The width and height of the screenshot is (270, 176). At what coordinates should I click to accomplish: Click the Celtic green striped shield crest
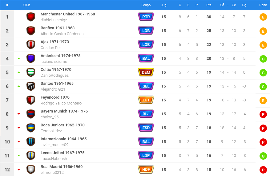point(31,72)
